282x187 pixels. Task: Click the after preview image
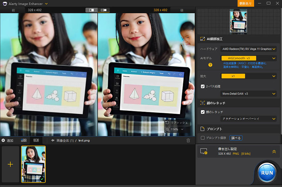[x=146, y=74]
